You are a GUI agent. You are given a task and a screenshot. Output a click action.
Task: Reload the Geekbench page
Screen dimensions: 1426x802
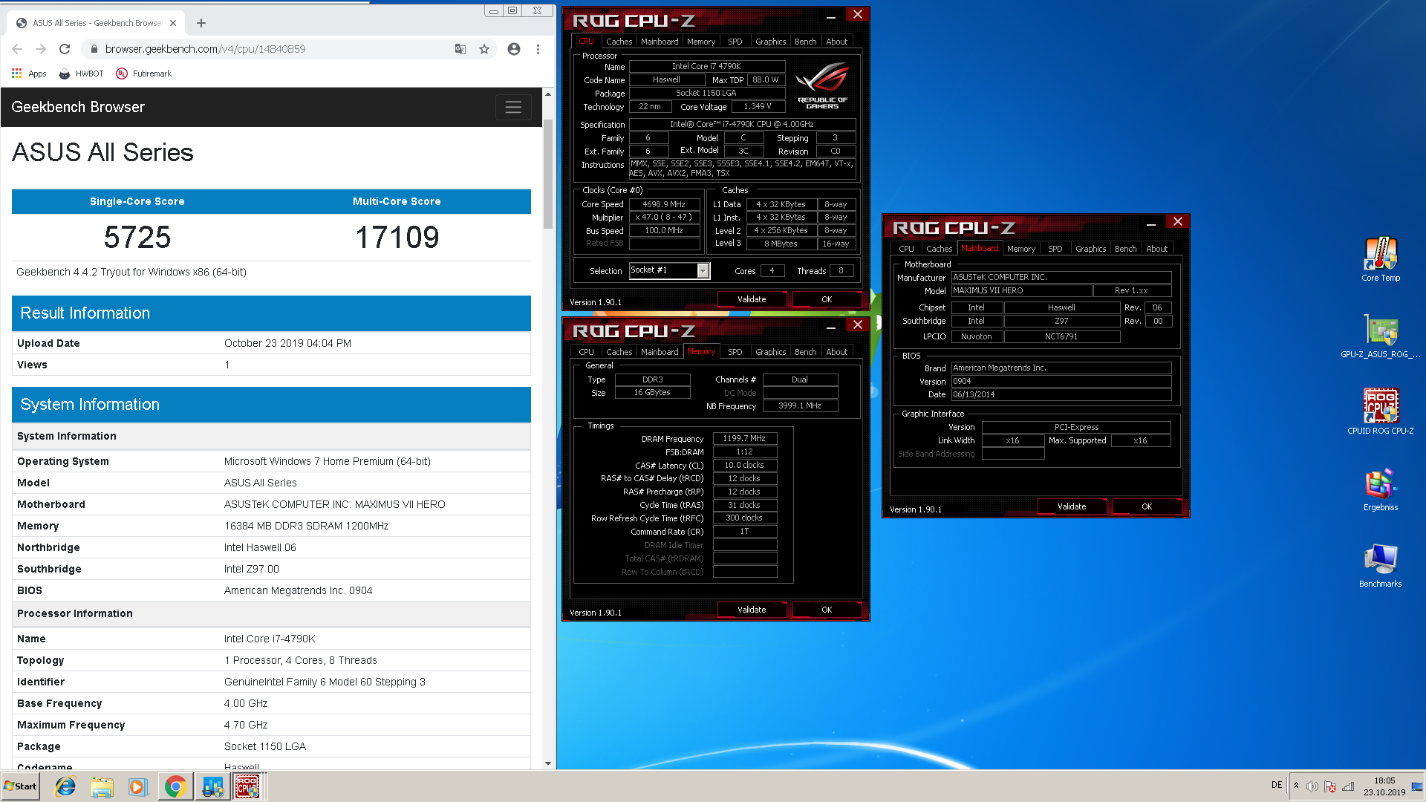[x=65, y=49]
